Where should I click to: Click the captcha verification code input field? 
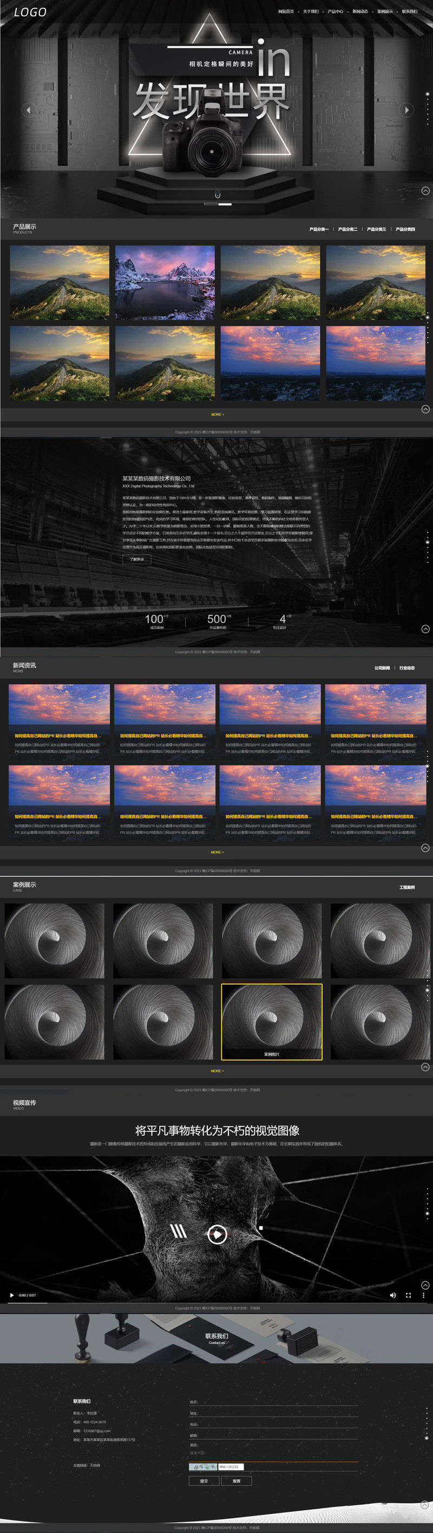[231, 1467]
